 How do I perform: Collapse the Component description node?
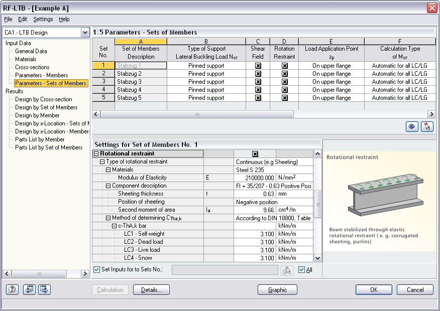pos(108,186)
